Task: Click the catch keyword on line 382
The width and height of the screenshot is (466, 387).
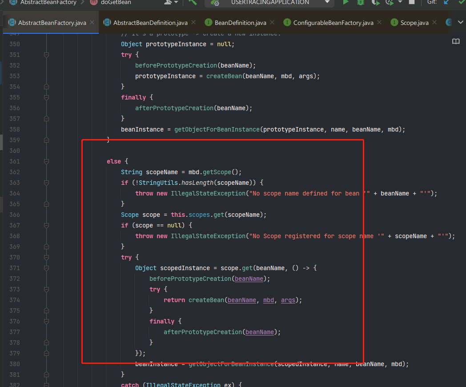Action: [130, 385]
